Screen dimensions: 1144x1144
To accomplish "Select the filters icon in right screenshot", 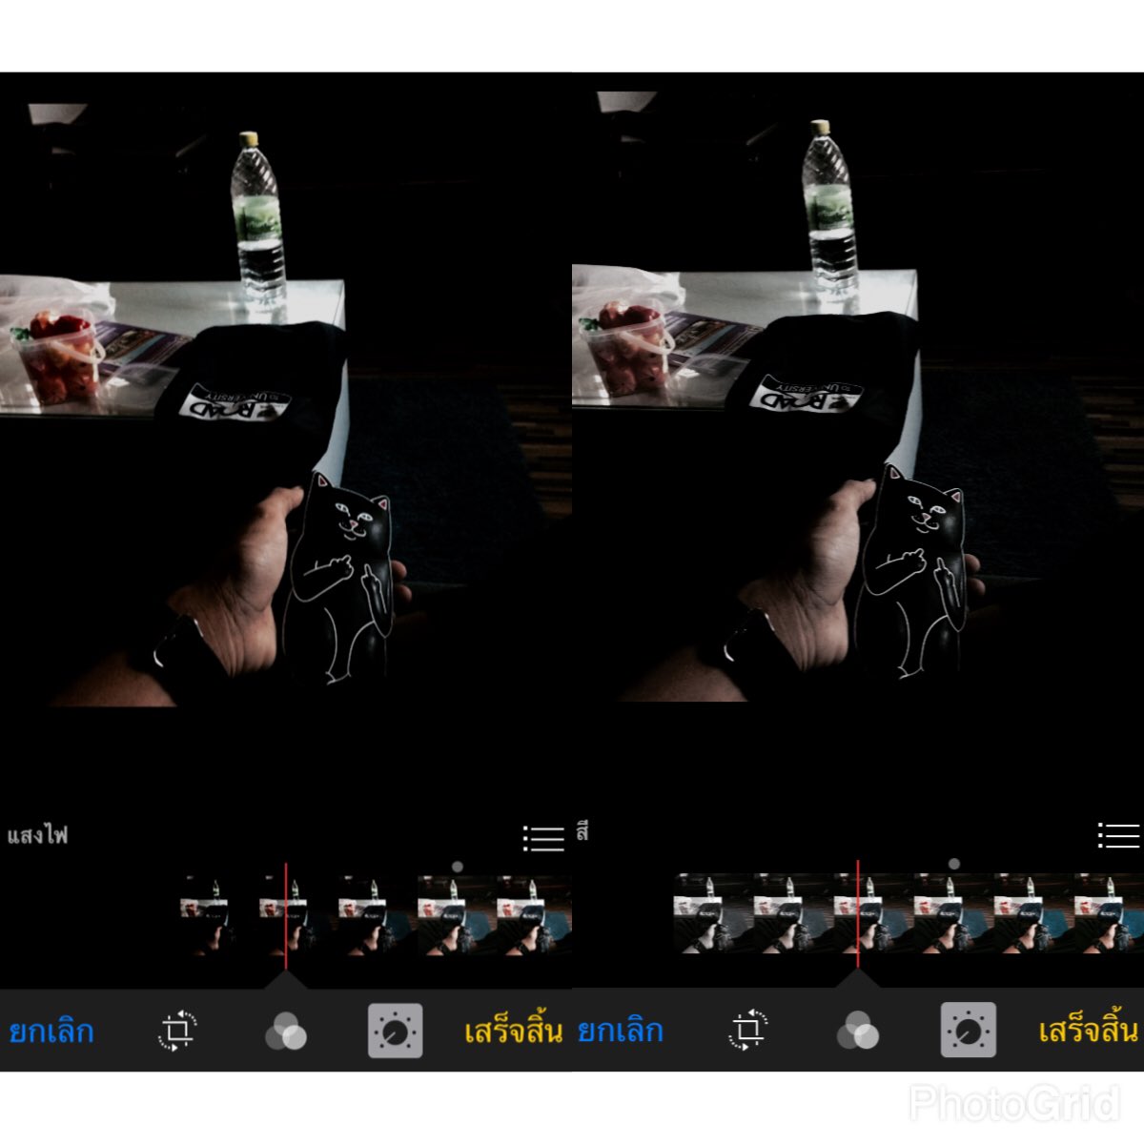I will [858, 1032].
